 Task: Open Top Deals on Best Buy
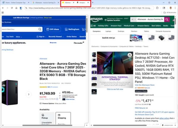coord(10,37)
